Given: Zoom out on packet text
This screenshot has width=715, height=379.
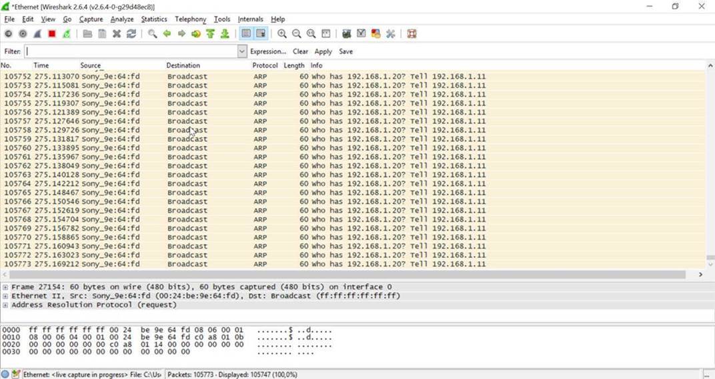Looking at the screenshot, I should [296, 34].
